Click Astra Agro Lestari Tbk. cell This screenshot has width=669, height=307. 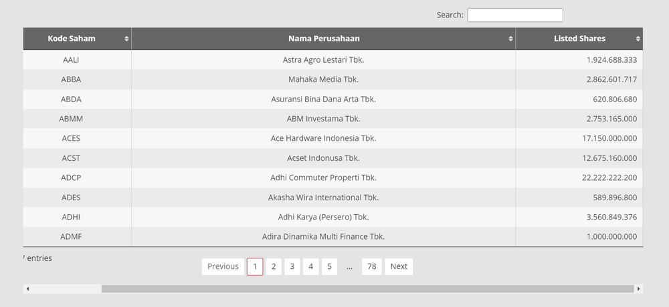click(323, 60)
